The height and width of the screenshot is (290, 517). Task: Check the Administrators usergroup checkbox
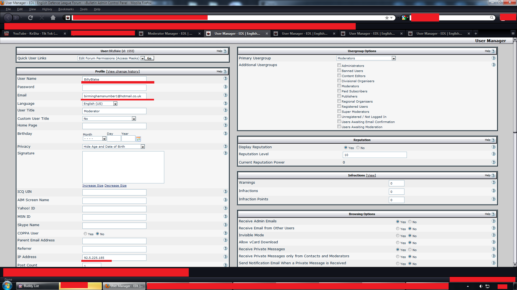pyautogui.click(x=339, y=65)
